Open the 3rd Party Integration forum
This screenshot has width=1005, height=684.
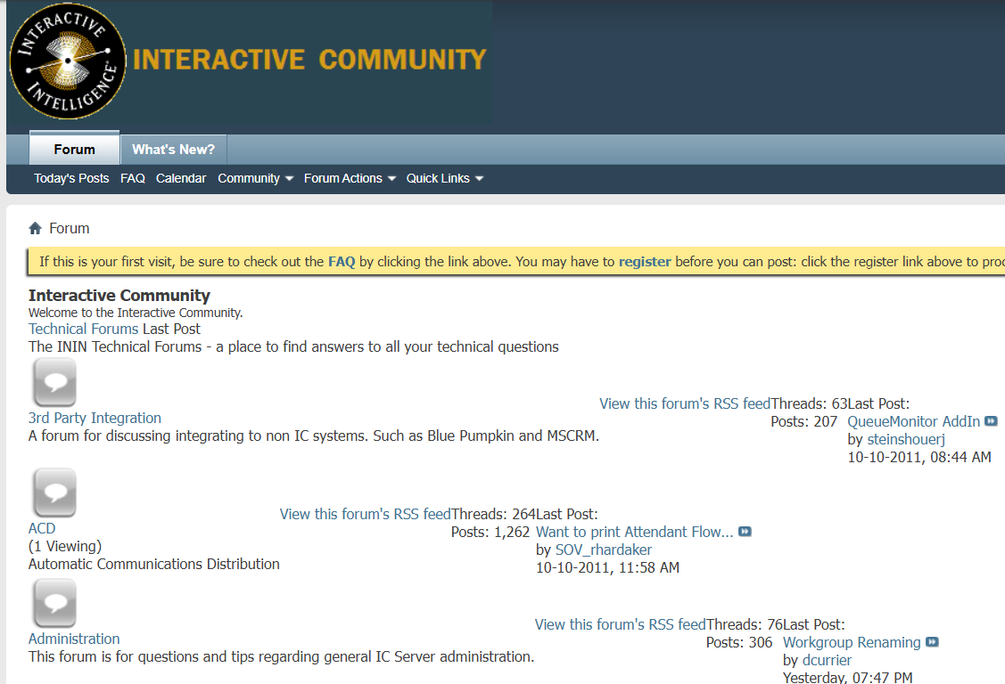coord(95,418)
